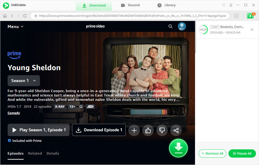Dislike the show with the thumbs down
Viewport: 259px width, 165px height.
click(162, 131)
